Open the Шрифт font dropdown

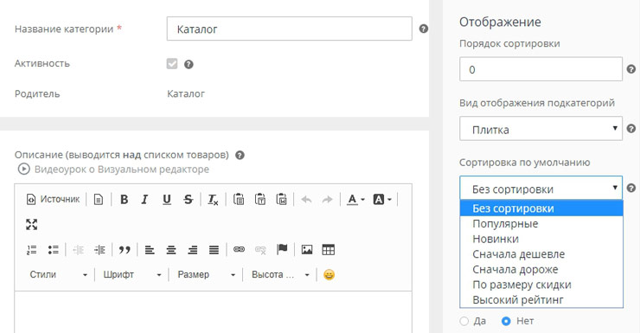coord(131,275)
